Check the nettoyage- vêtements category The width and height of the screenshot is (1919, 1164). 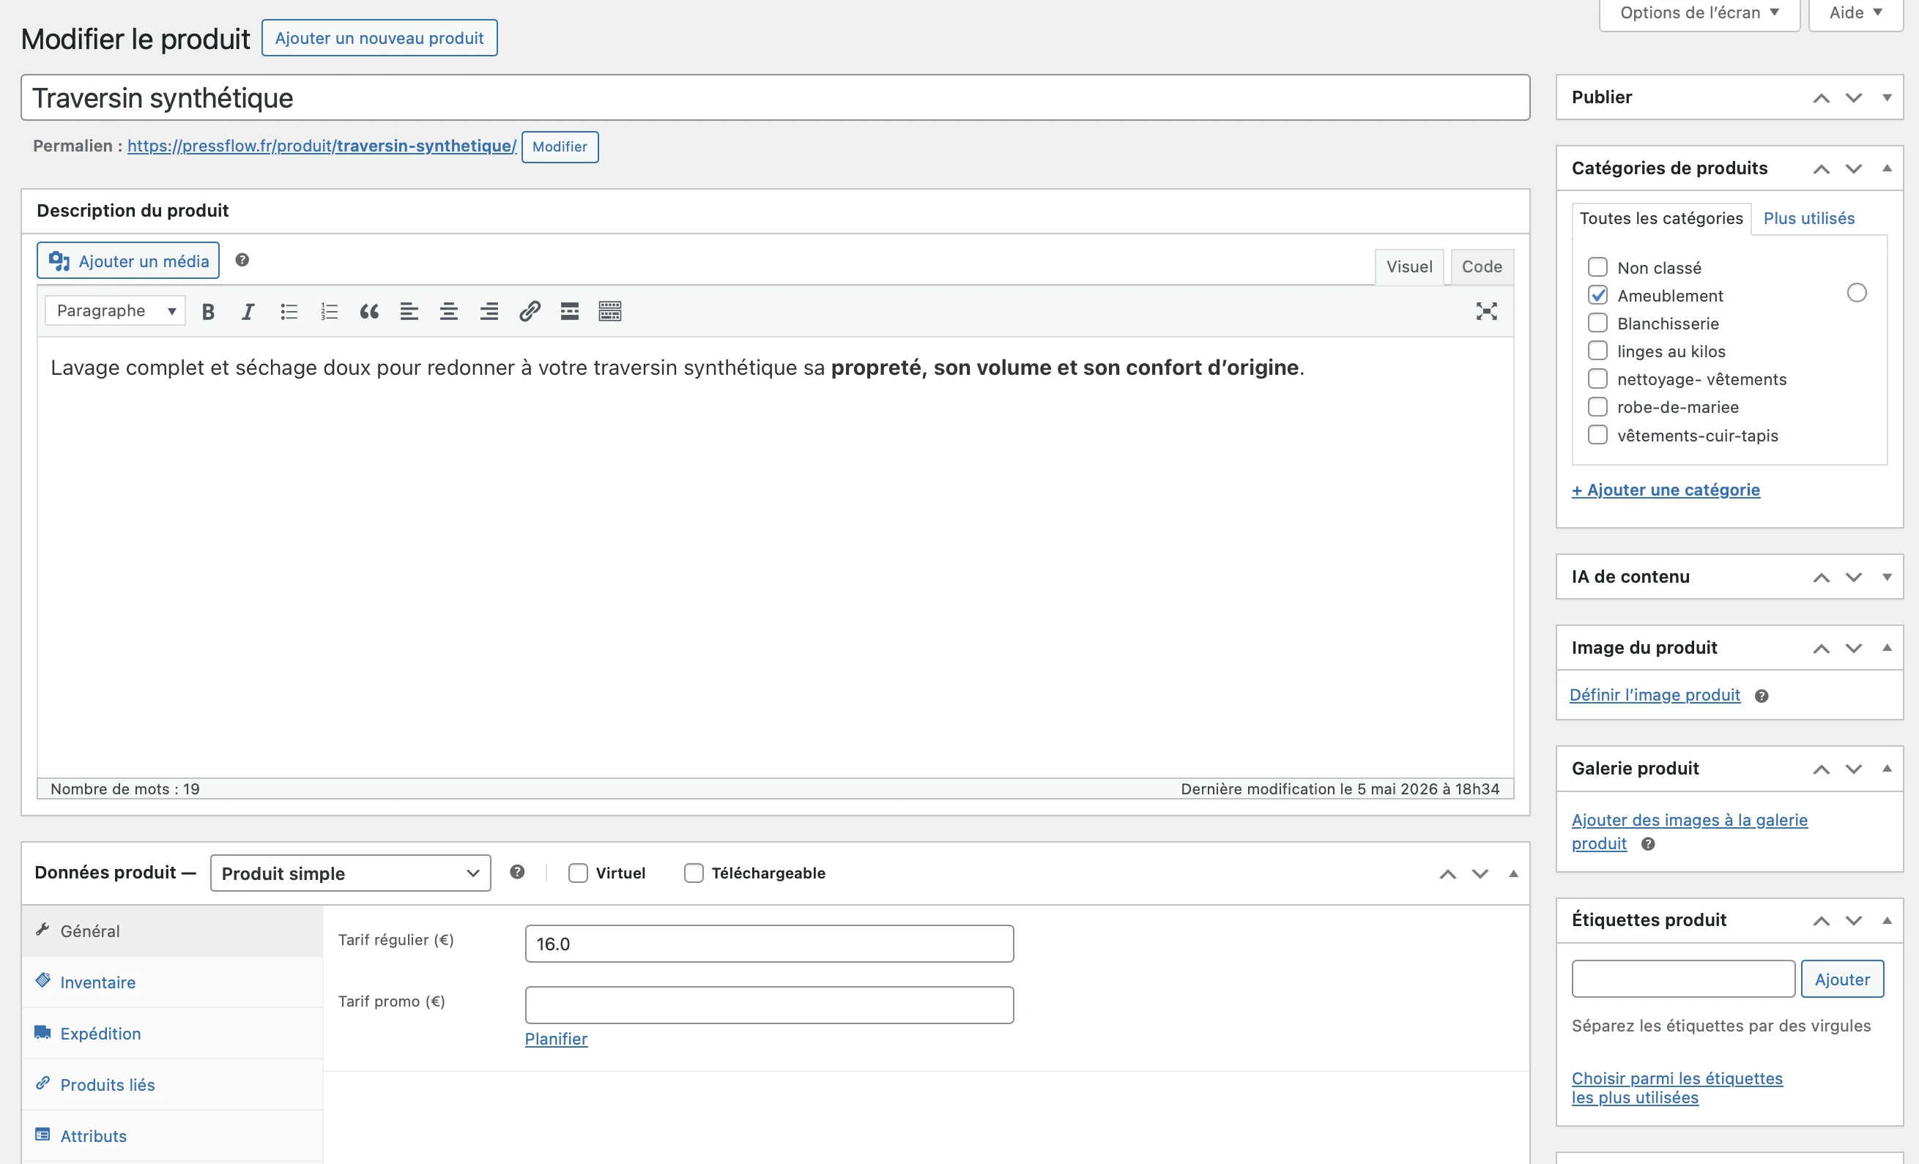[1597, 379]
